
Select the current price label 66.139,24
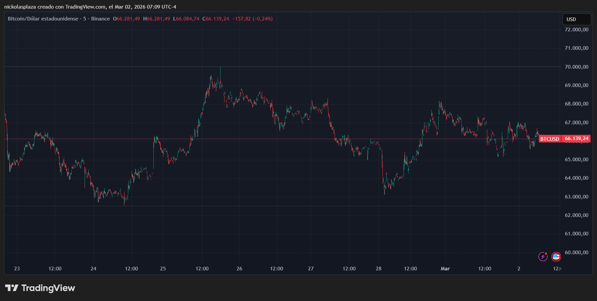coord(577,139)
